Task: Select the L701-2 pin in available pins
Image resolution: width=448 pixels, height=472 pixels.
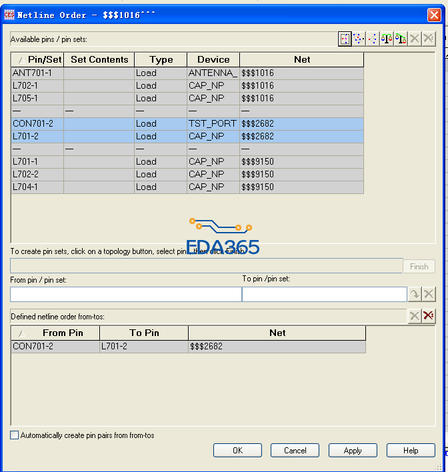Action: coord(187,137)
